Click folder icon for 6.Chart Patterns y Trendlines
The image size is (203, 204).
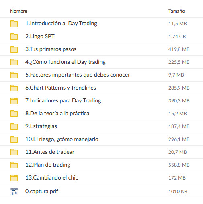coord(14,88)
